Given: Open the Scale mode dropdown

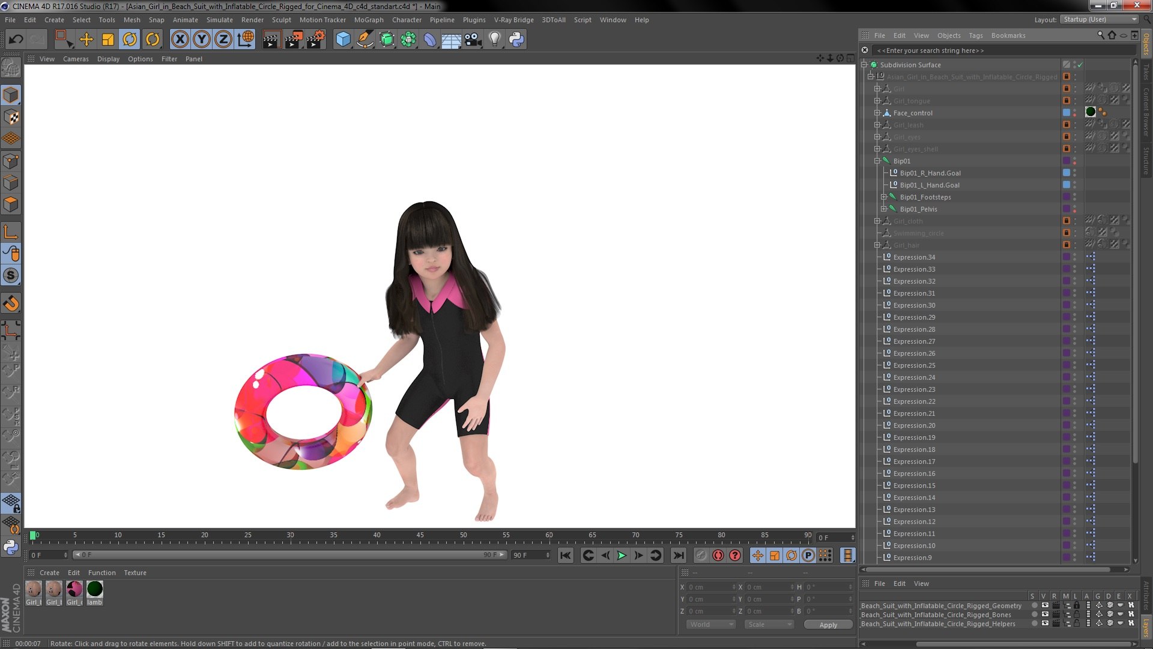Looking at the screenshot, I should (769, 625).
